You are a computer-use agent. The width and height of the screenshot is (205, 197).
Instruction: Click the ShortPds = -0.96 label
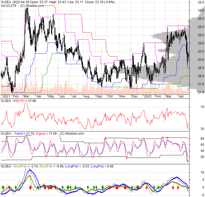point(51,166)
